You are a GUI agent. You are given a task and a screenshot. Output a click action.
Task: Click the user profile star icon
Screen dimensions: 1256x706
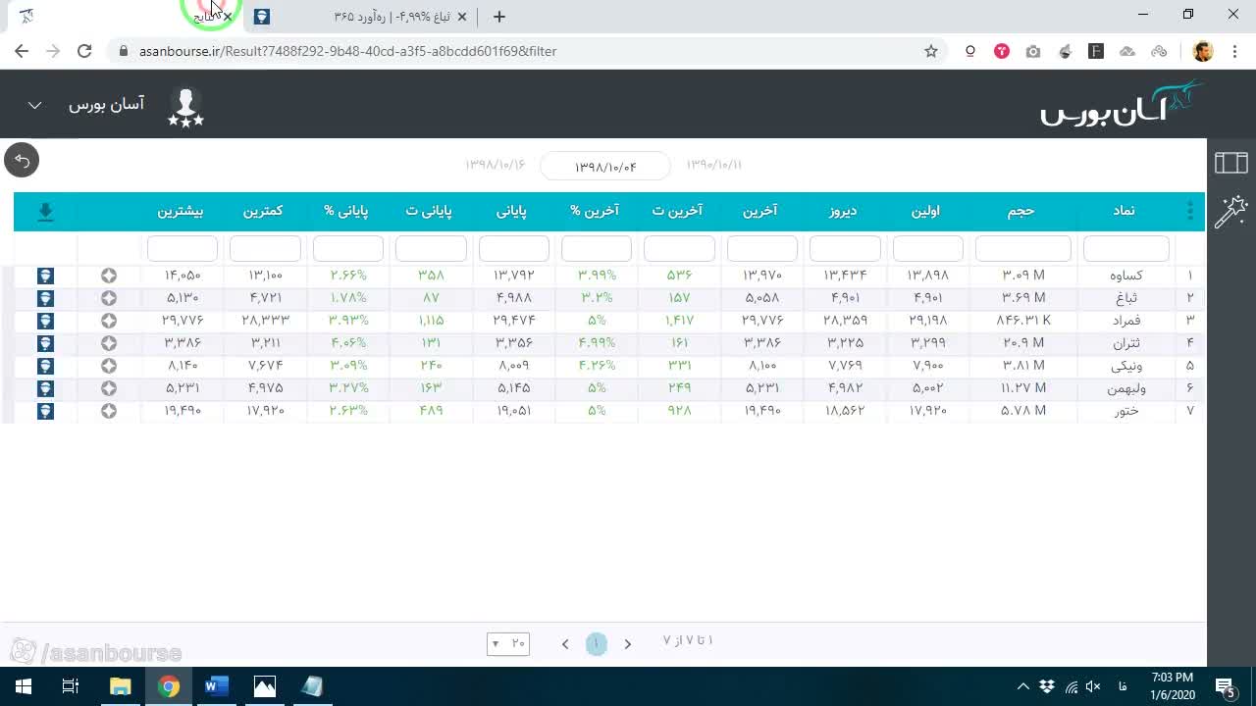185,106
